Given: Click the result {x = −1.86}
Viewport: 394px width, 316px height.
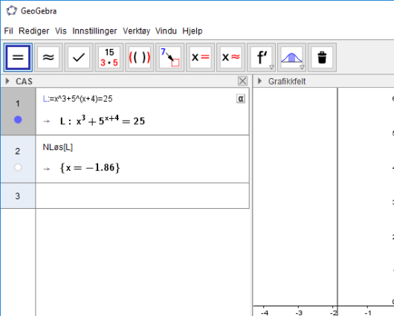Looking at the screenshot, I should 90,168.
